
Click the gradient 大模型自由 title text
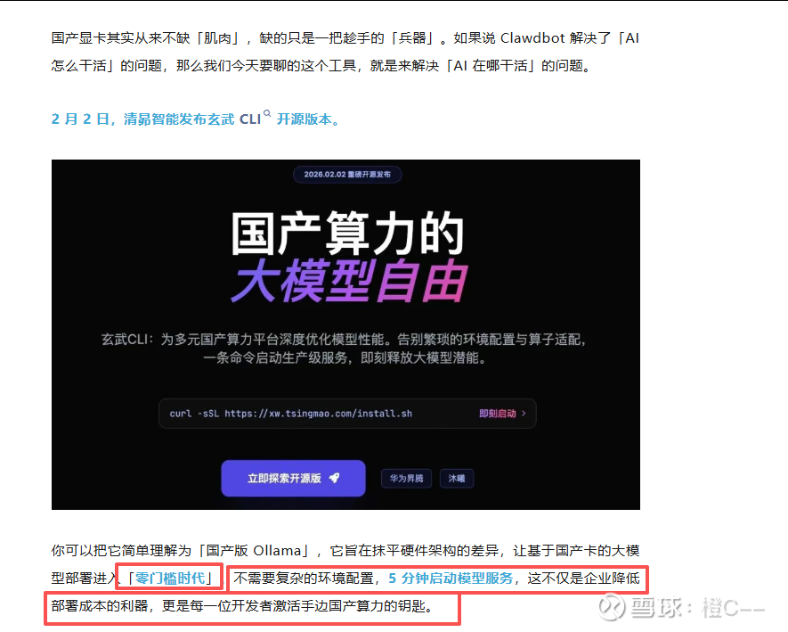tap(349, 282)
